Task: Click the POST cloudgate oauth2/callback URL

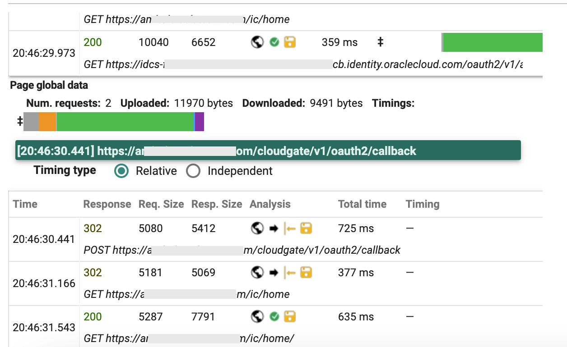Action: point(242,250)
